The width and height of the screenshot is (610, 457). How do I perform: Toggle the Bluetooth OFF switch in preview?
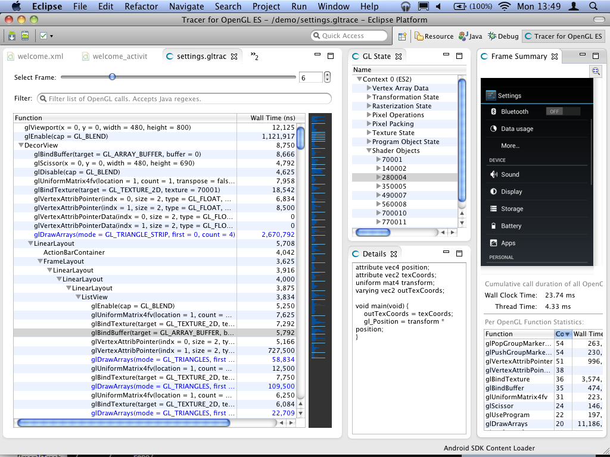(562, 111)
